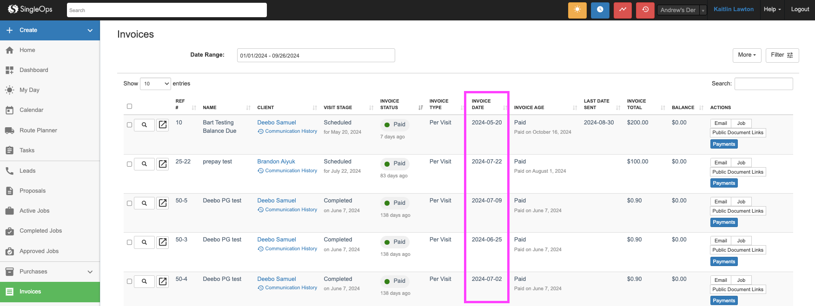Check the box for invoice 10

tap(129, 125)
